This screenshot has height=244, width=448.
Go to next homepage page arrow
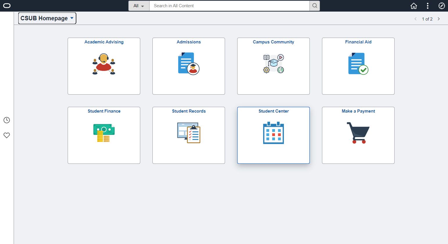[439, 19]
